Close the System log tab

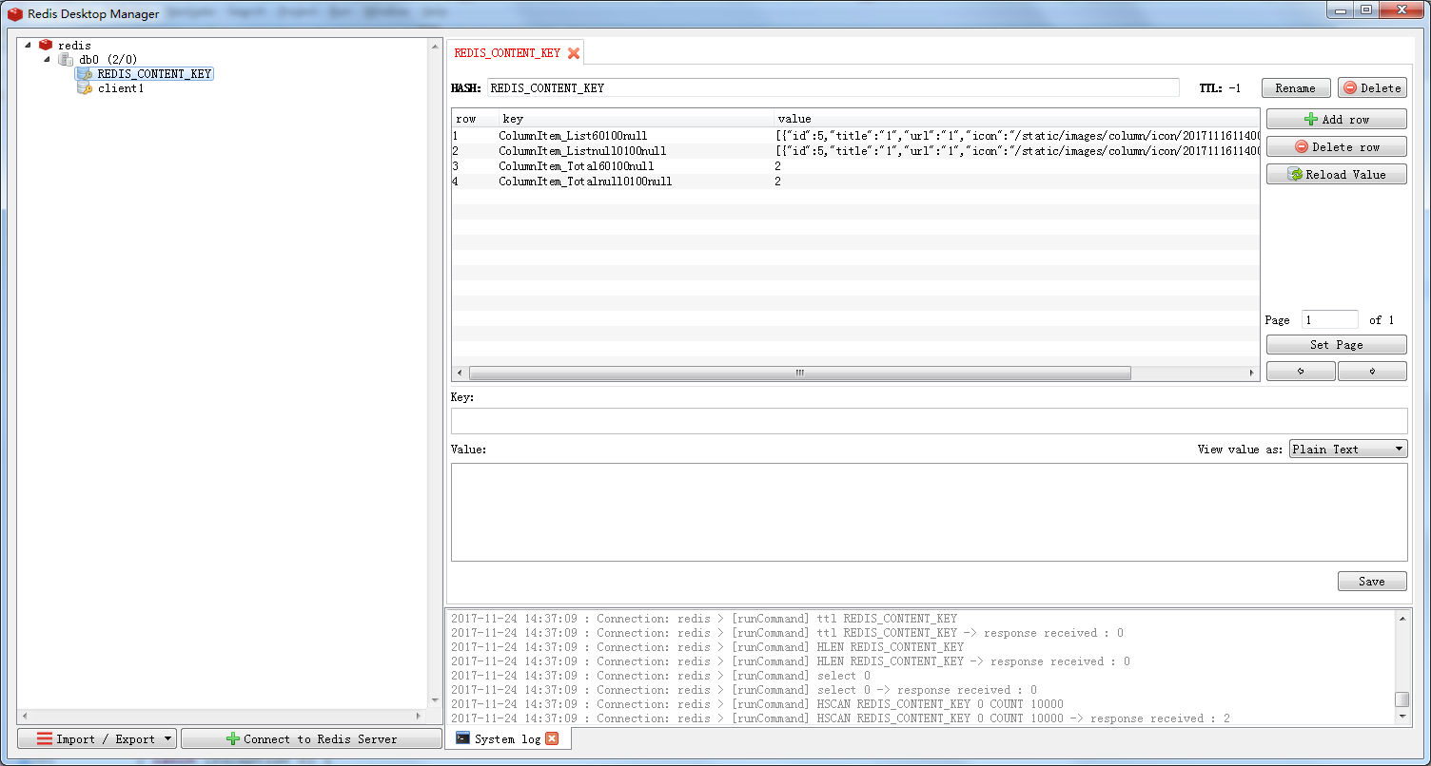[x=552, y=738]
